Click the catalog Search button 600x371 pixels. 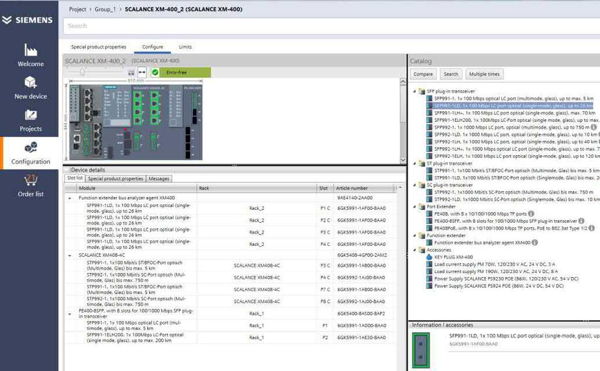[x=451, y=74]
